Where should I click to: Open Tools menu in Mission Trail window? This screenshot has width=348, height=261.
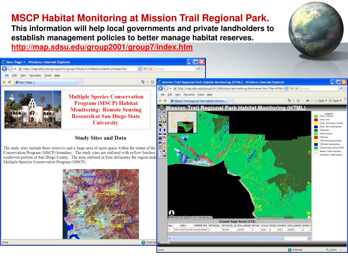pos(201,94)
